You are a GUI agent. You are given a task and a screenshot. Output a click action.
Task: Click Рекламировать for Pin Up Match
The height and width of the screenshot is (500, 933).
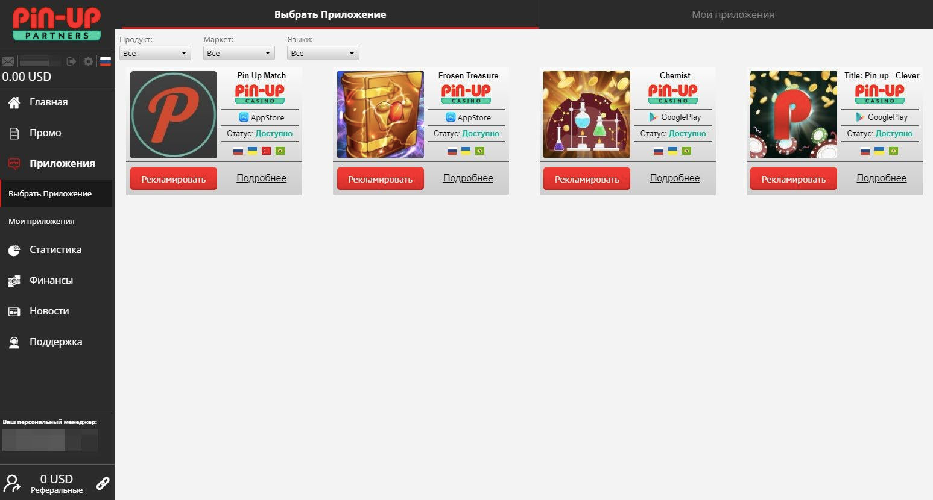(x=174, y=179)
